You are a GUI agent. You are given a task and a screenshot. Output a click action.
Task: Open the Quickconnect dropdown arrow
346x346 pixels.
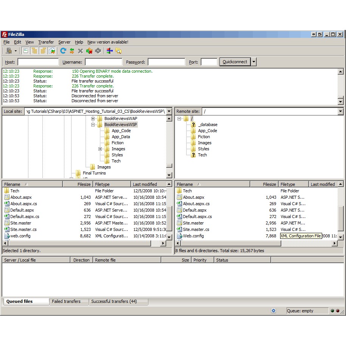click(x=253, y=62)
